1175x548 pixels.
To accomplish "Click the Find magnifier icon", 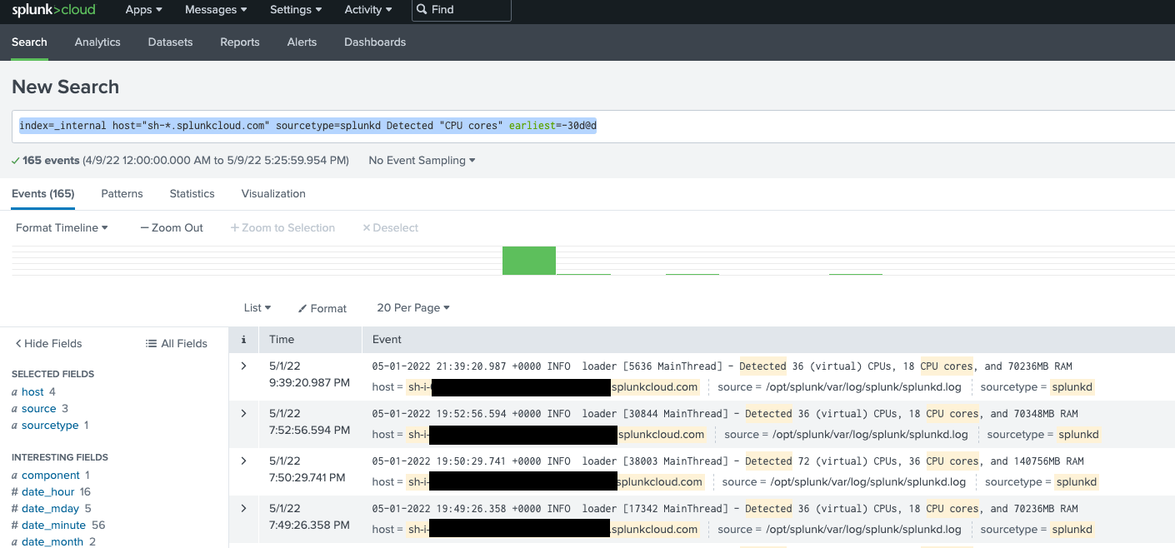I will 422,10.
